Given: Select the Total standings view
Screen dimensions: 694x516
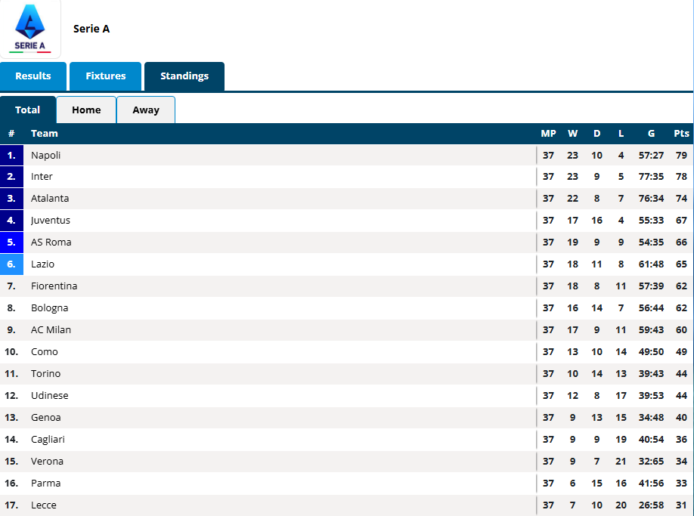Looking at the screenshot, I should pyautogui.click(x=27, y=110).
